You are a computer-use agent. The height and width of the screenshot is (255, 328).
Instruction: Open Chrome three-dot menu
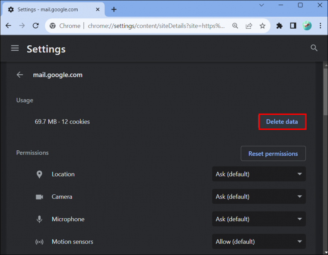click(x=320, y=26)
